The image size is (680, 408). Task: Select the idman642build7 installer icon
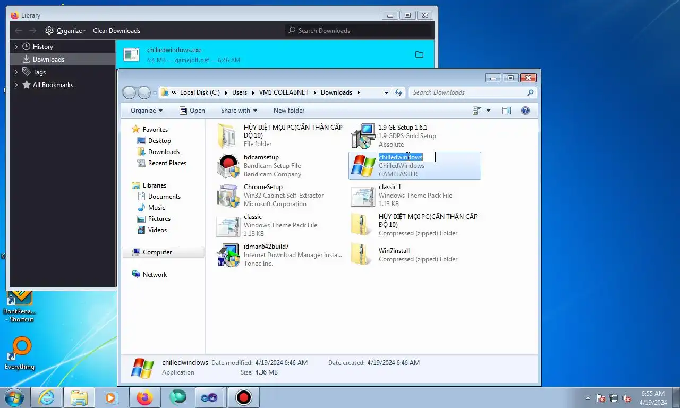pos(228,255)
